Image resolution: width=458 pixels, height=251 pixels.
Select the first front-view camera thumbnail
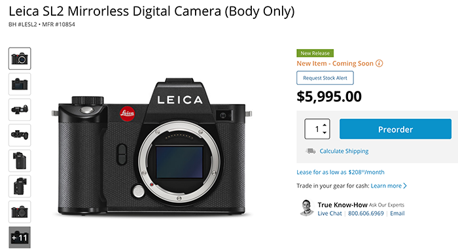point(20,58)
